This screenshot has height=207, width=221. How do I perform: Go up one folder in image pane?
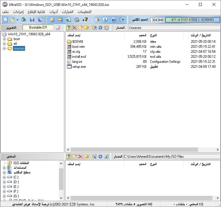pyautogui.click(x=69, y=28)
